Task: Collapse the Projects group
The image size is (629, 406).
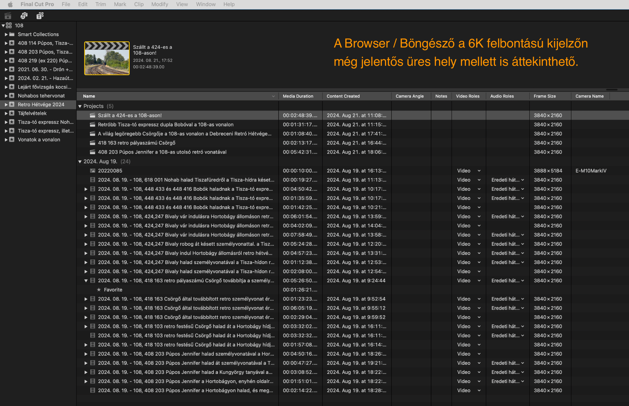Action: click(80, 106)
